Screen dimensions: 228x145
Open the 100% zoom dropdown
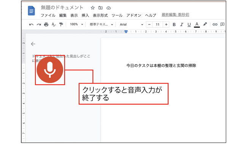pos(76,24)
